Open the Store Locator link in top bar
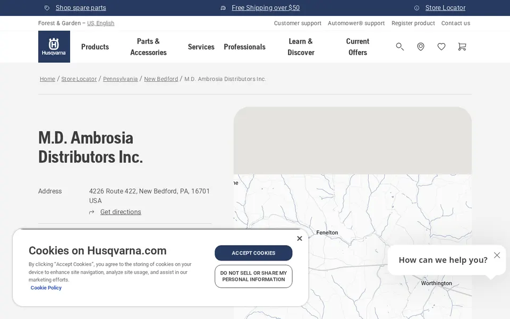The image size is (510, 319). tap(445, 8)
